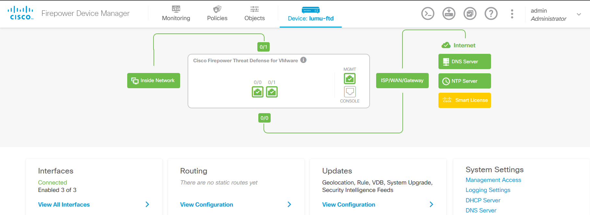The image size is (590, 215).
Task: Open the CLI console icon
Action: 427,14
